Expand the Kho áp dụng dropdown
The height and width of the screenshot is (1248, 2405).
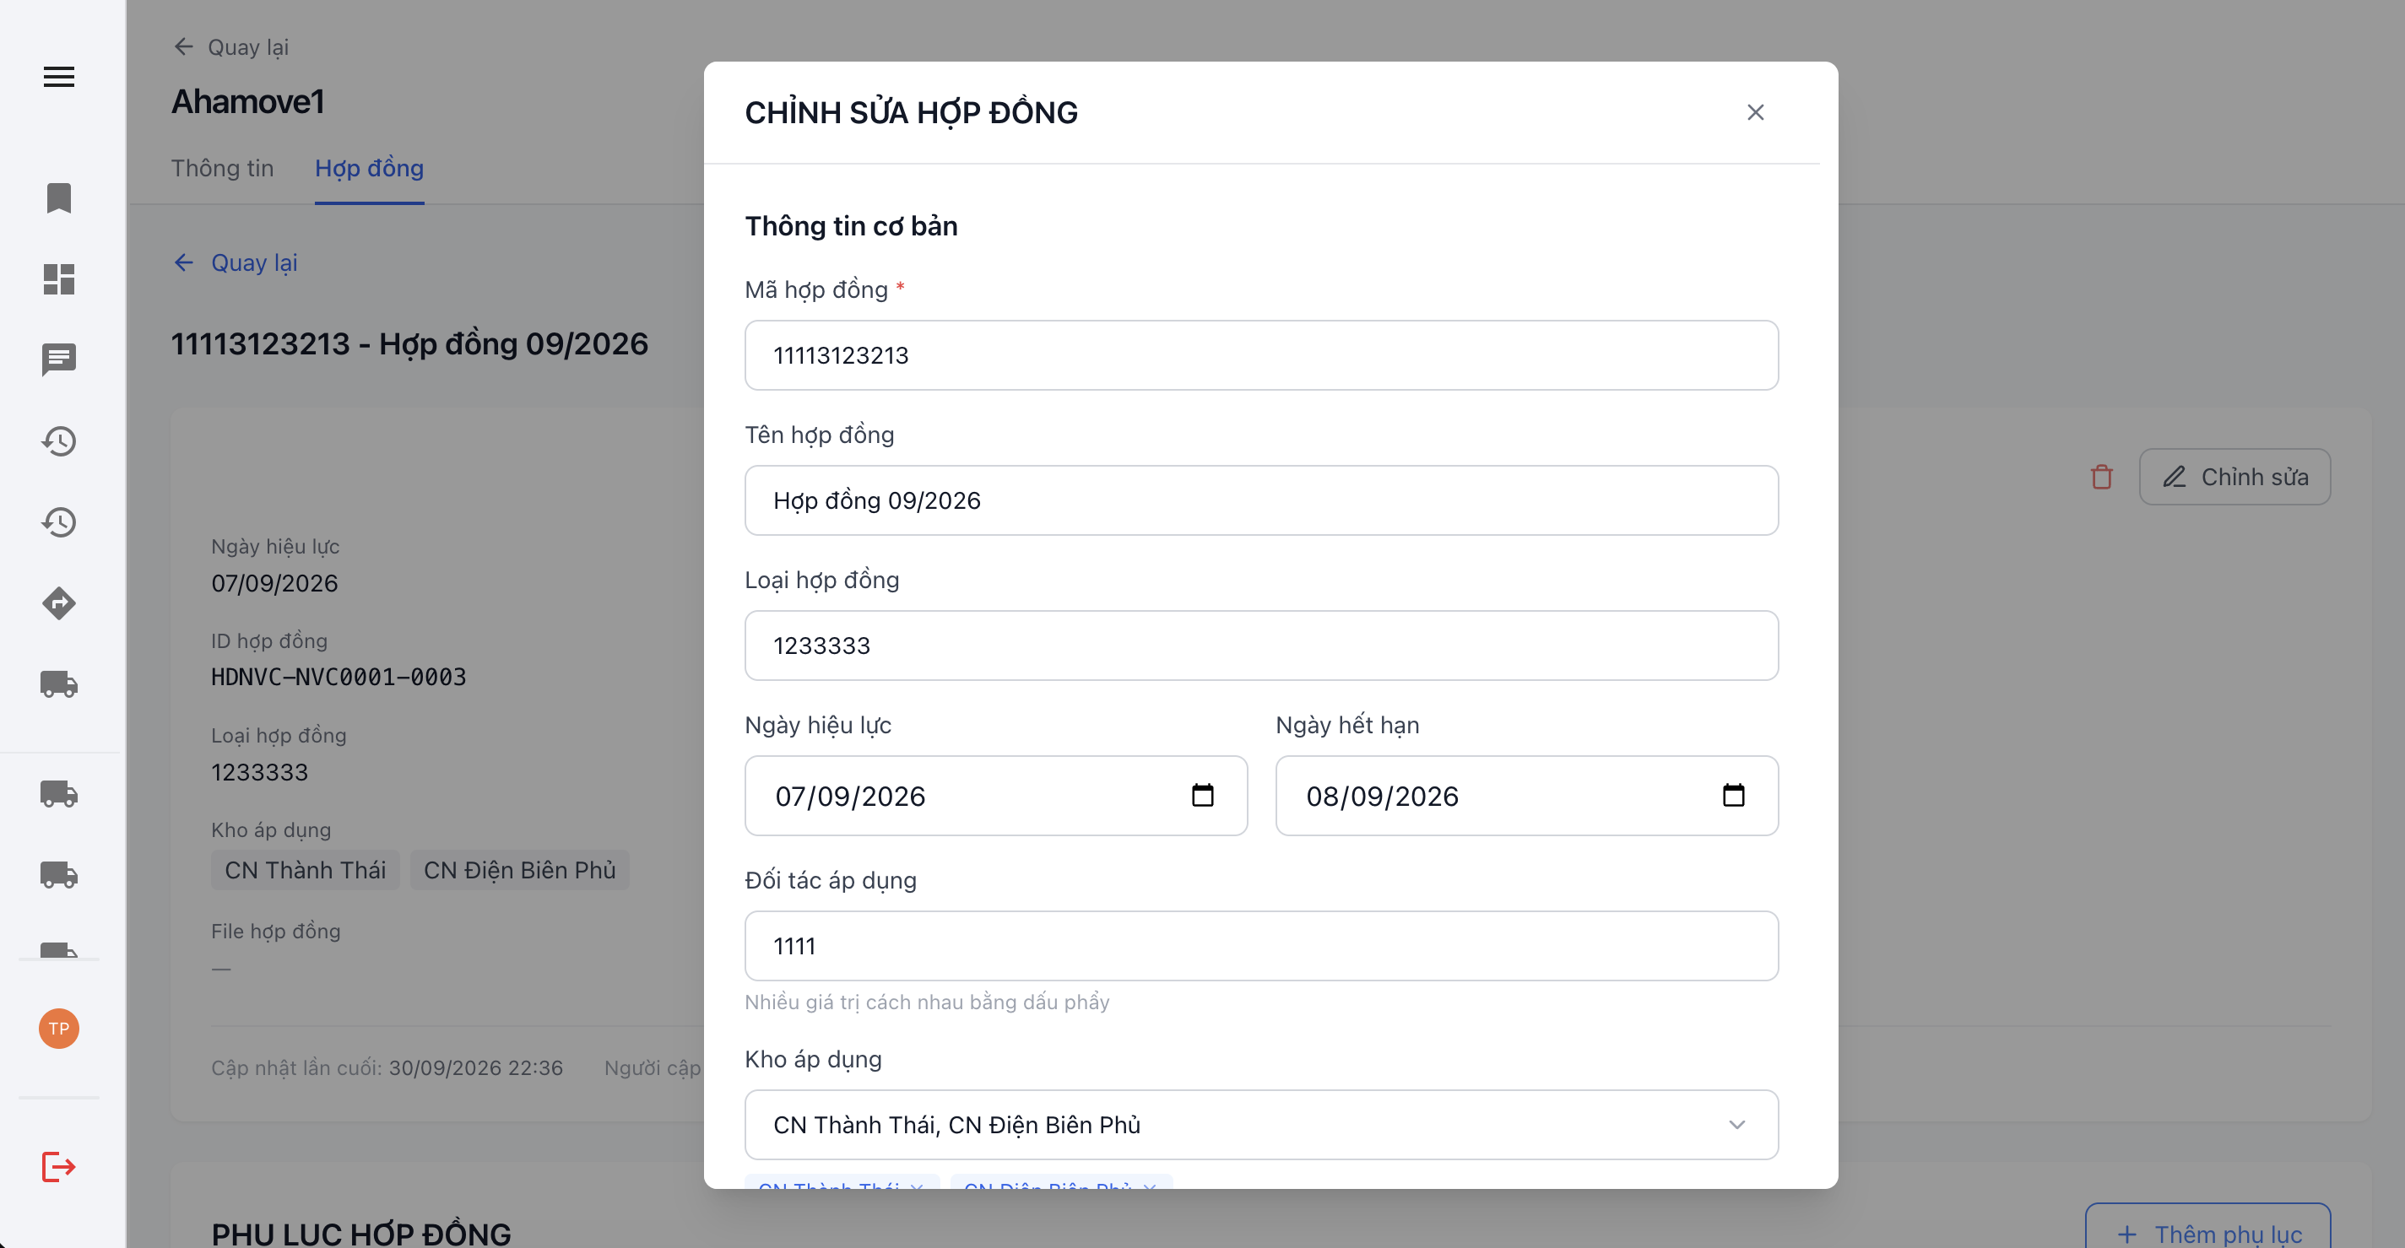click(1736, 1125)
